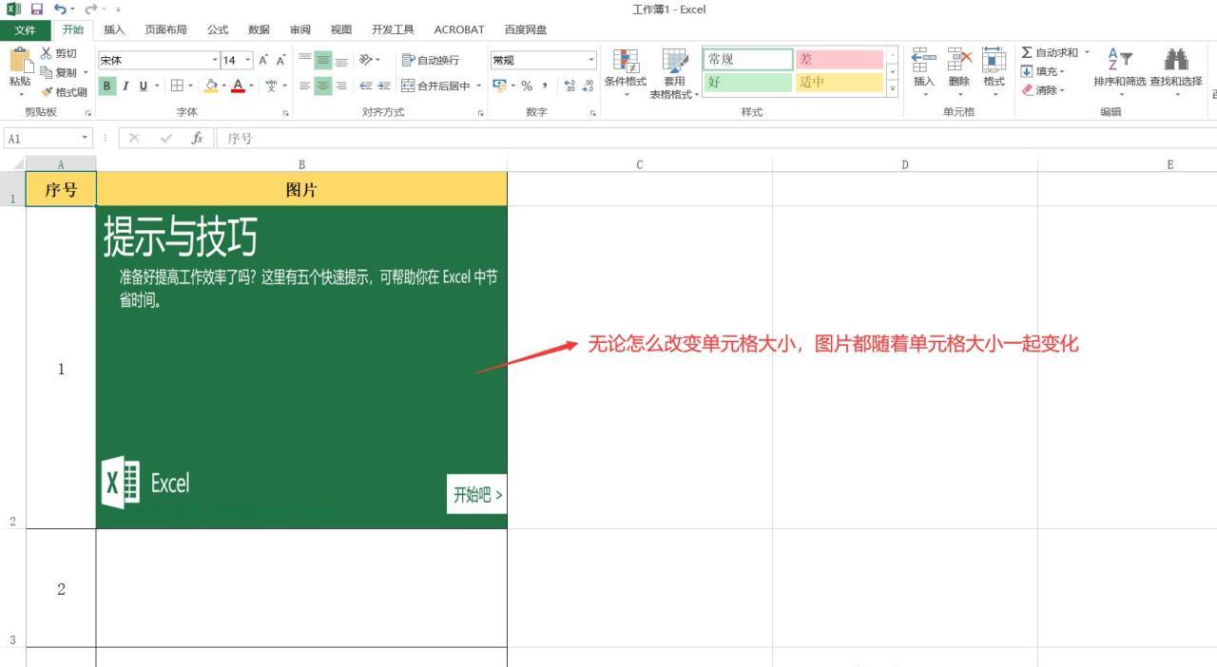This screenshot has width=1217, height=667.
Task: Apply the 常规 cell style
Action: point(748,59)
